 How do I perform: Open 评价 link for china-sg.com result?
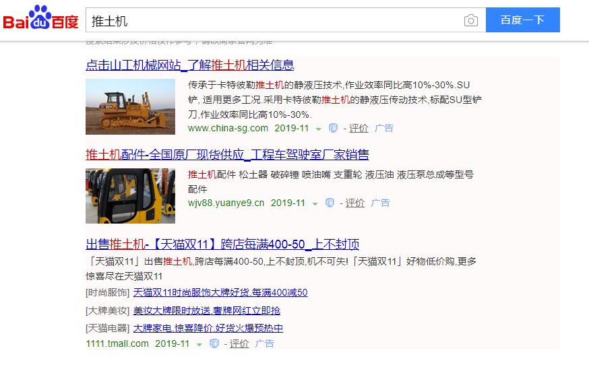pos(359,129)
